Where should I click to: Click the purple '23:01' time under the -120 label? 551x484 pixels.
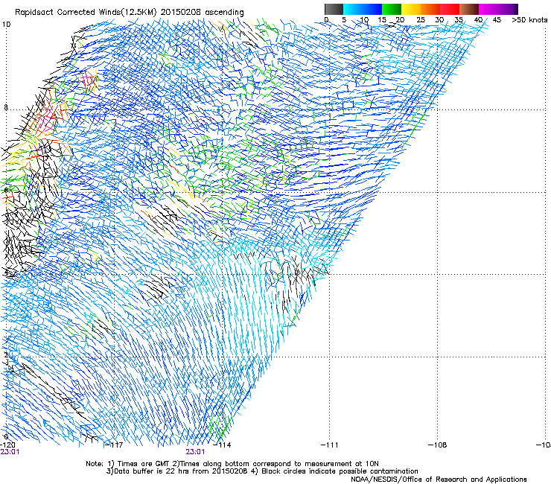pos(10,452)
